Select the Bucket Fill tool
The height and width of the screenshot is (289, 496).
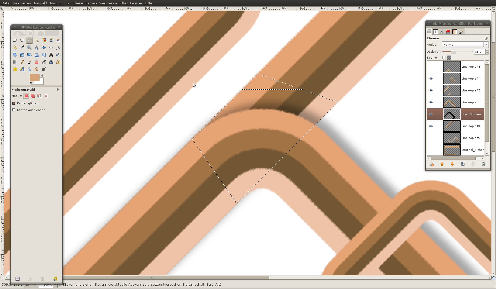point(58,55)
